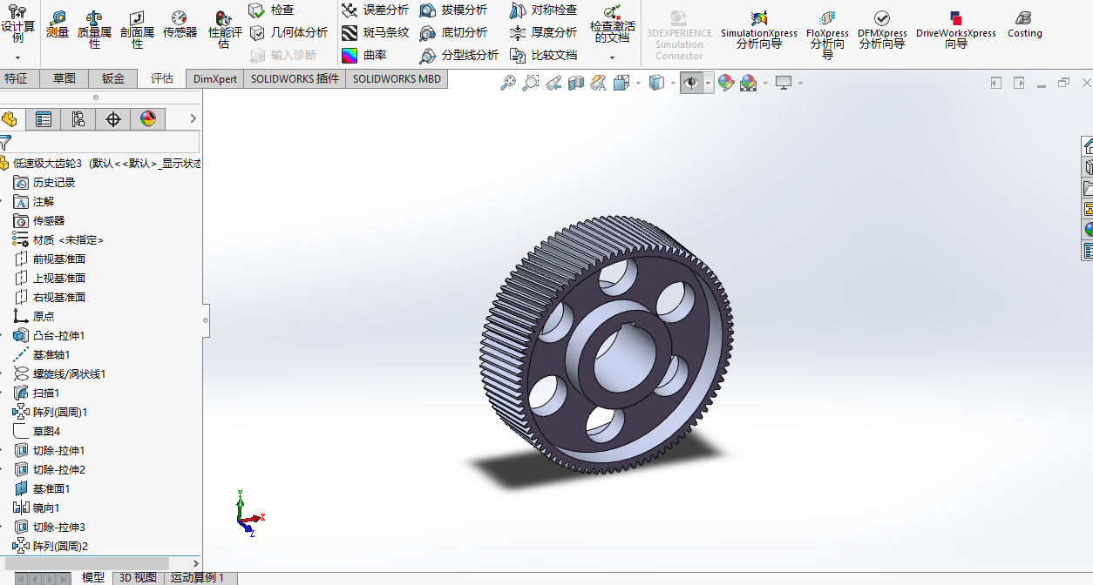
Task: Select 镜向1 mirror feature
Action: point(46,508)
